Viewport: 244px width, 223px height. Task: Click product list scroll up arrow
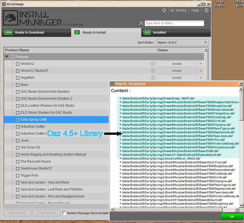coord(206,50)
